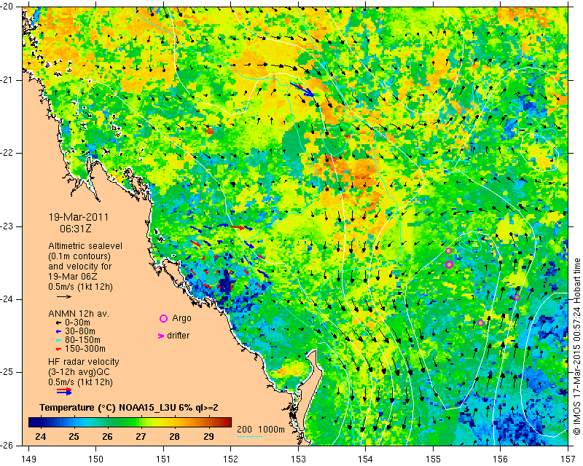Click the longitude axis label 152
This screenshot has width=583, height=466.
pos(231,459)
